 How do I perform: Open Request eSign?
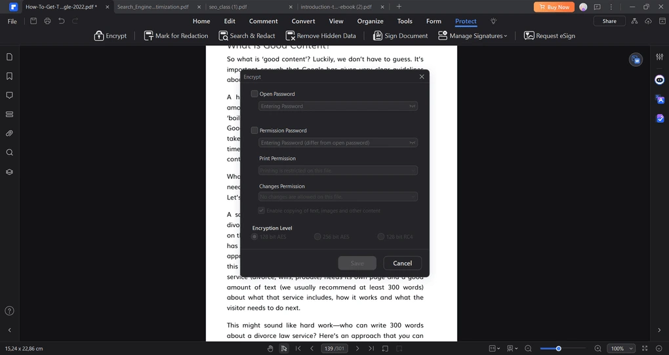[x=550, y=36]
